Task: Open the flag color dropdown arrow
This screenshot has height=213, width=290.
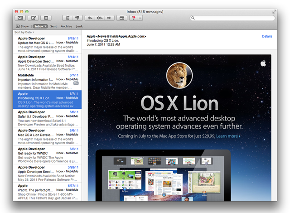Action: [x=140, y=18]
